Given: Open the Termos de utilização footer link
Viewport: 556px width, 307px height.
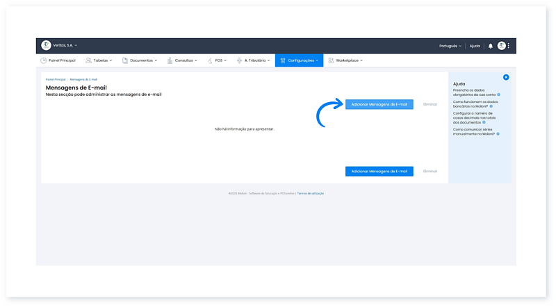Looking at the screenshot, I should [310, 193].
